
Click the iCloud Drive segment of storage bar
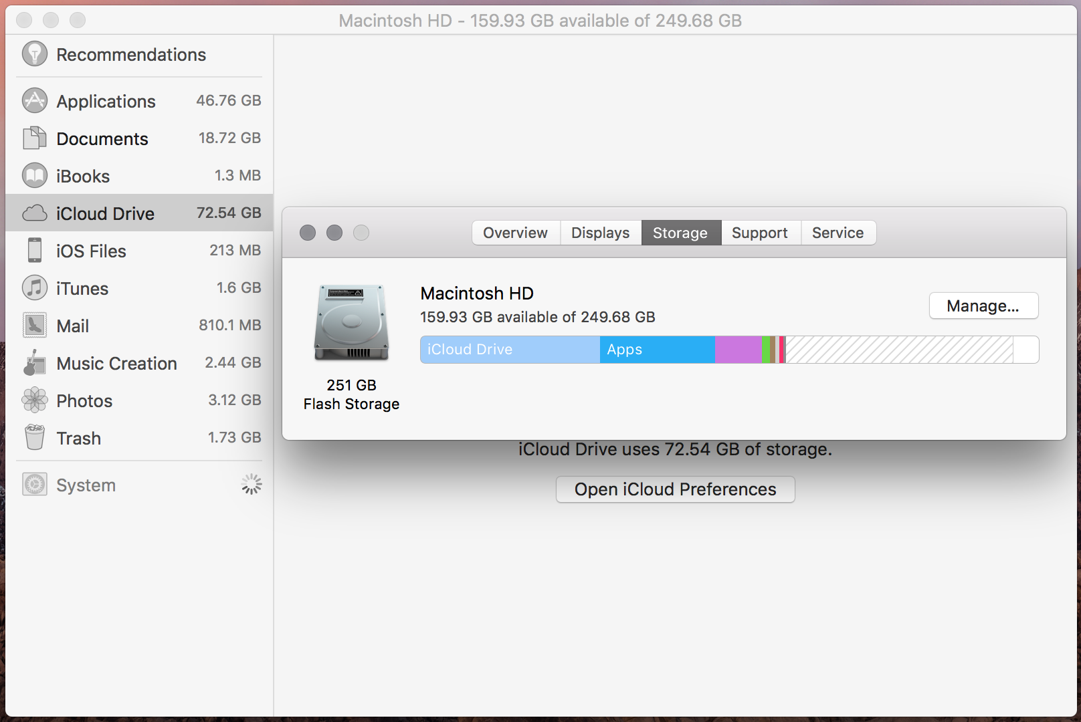[x=510, y=350]
